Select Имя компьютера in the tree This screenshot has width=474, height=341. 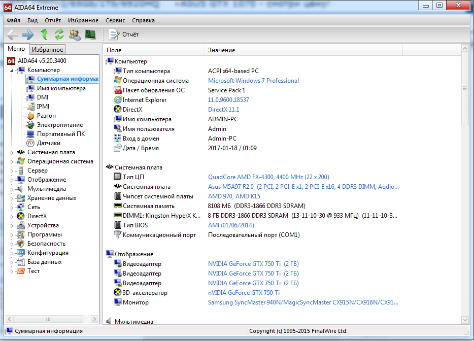click(61, 88)
